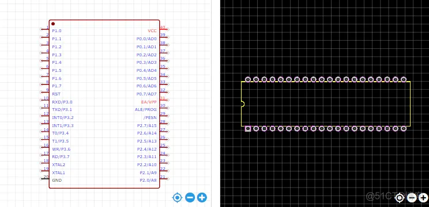
Task: Select the RXD/P3.0 pin label
Action: 62,102
